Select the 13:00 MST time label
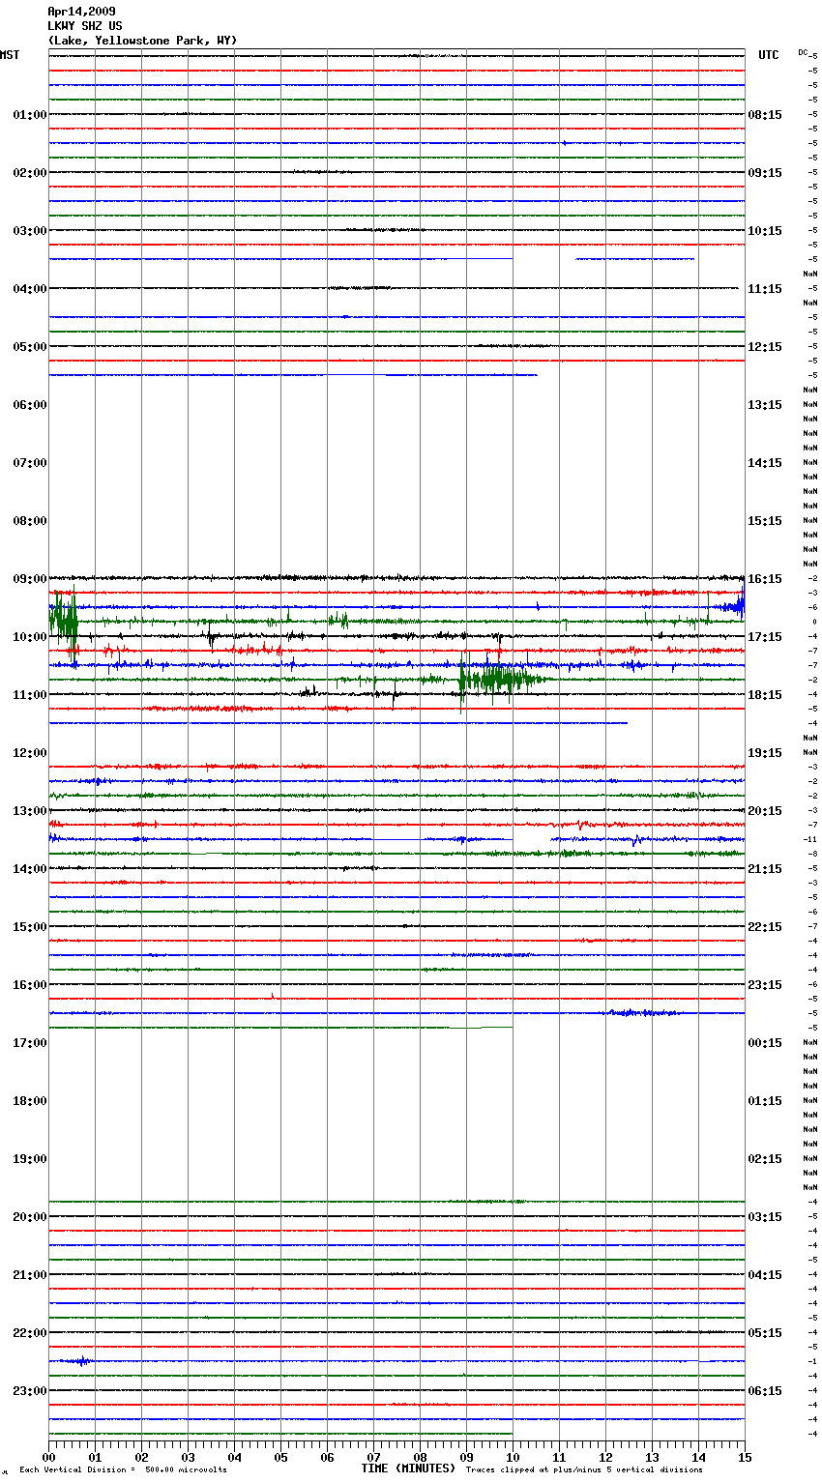This screenshot has width=822, height=1483. pos(30,811)
